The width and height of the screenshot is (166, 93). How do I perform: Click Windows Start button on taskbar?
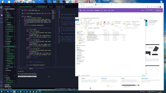tap(2, 92)
